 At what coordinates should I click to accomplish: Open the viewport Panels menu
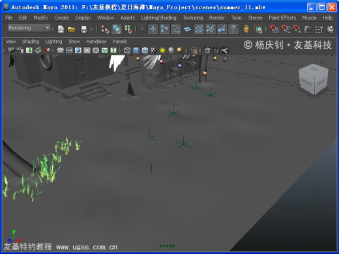(x=120, y=42)
